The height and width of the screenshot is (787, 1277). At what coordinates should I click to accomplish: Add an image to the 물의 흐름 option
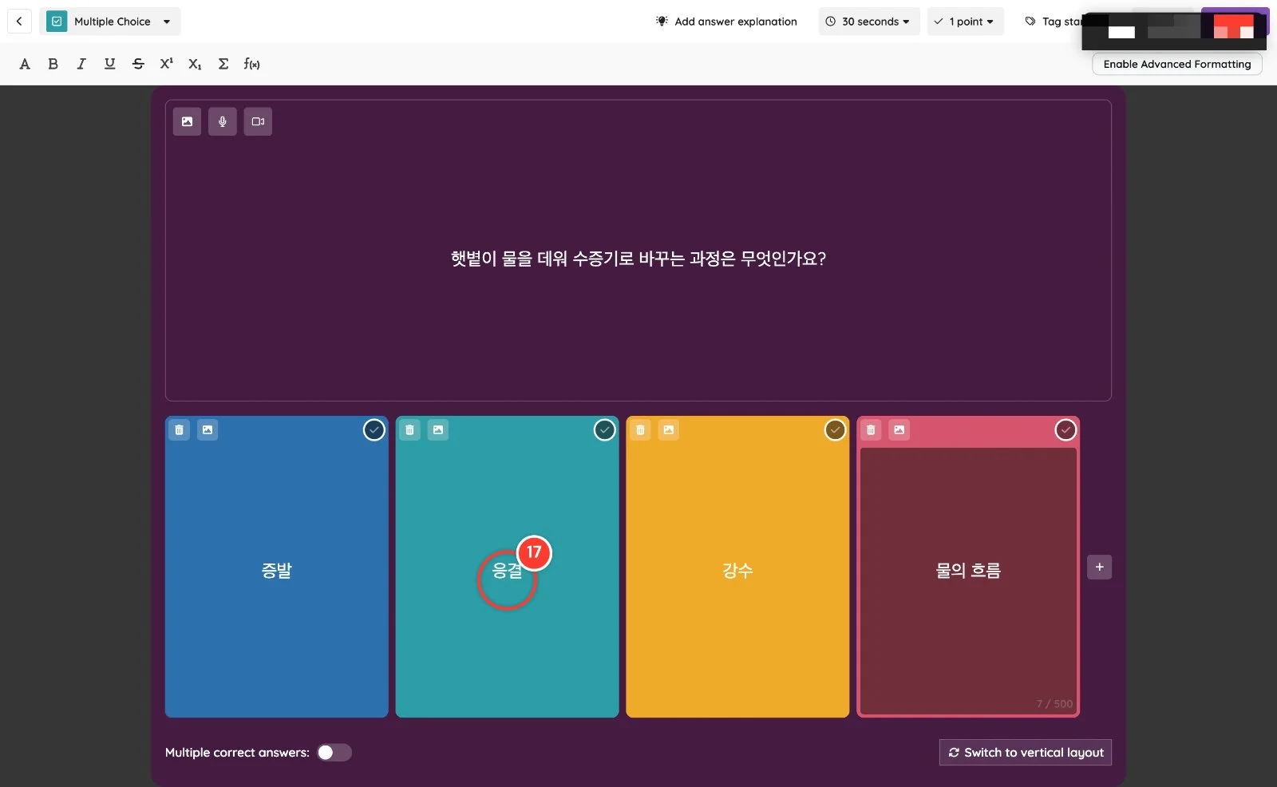point(899,430)
